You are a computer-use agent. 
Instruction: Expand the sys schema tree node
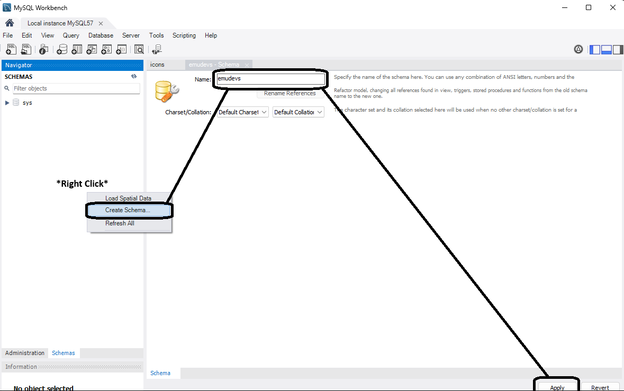click(x=7, y=103)
